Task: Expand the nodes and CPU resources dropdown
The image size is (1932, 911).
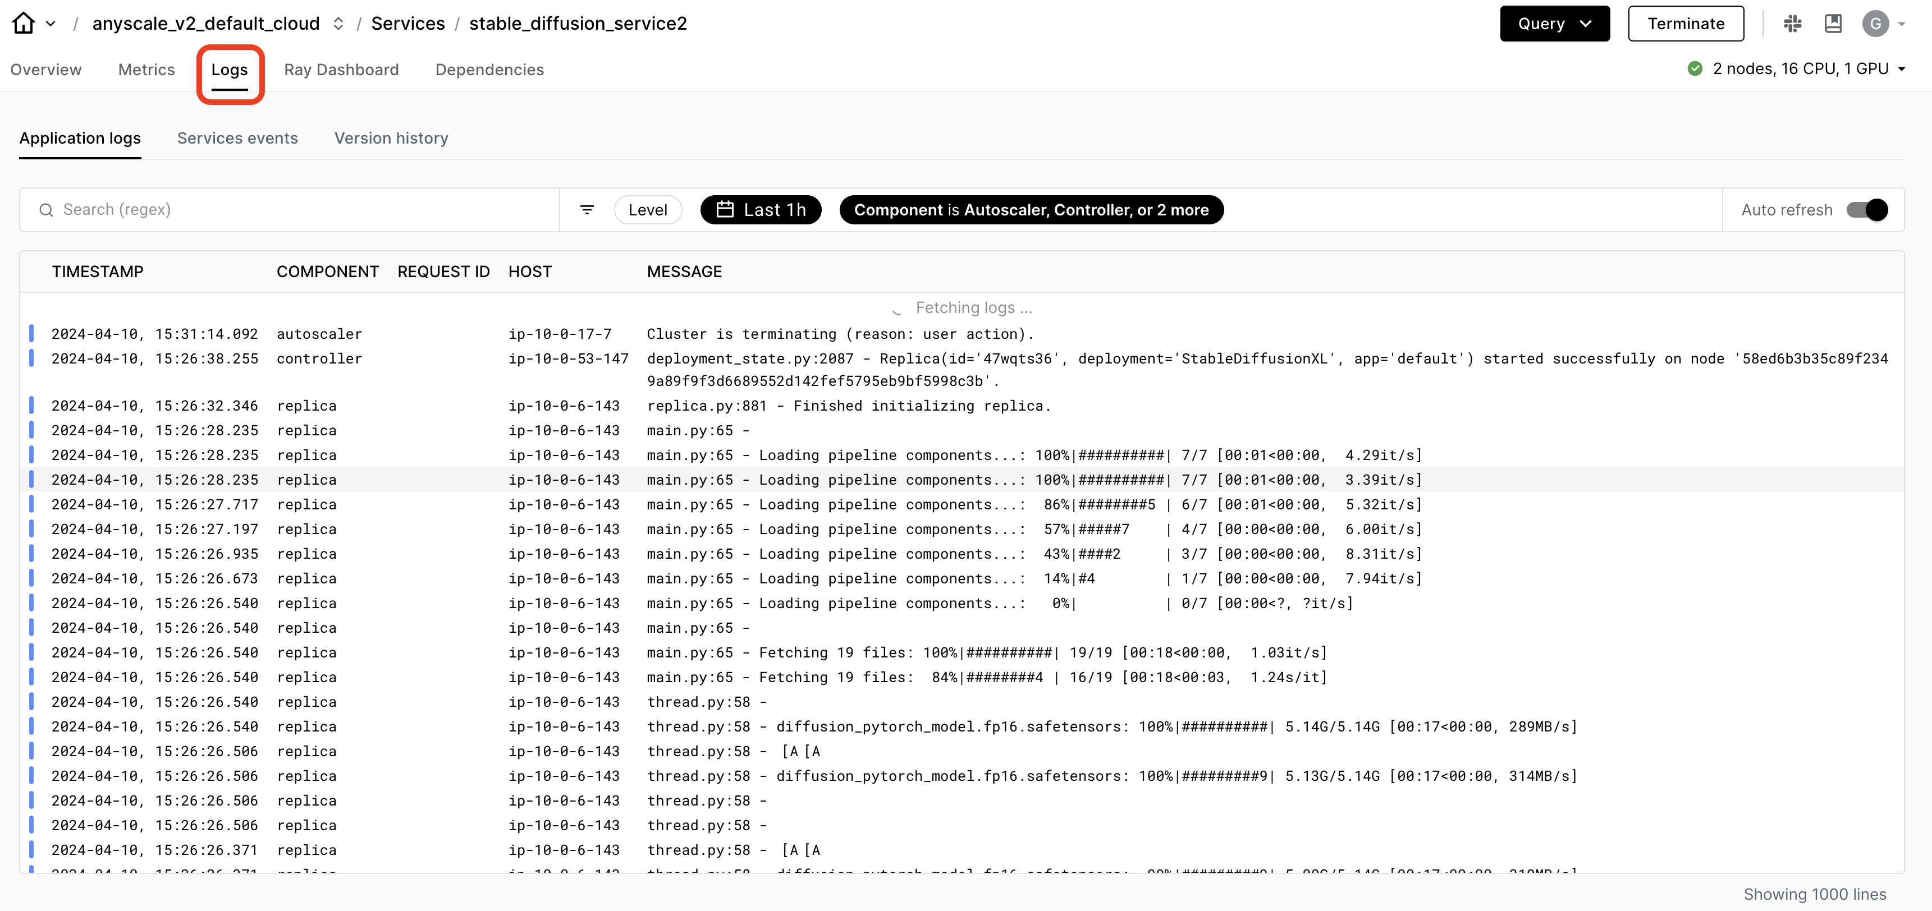Action: click(x=1901, y=69)
